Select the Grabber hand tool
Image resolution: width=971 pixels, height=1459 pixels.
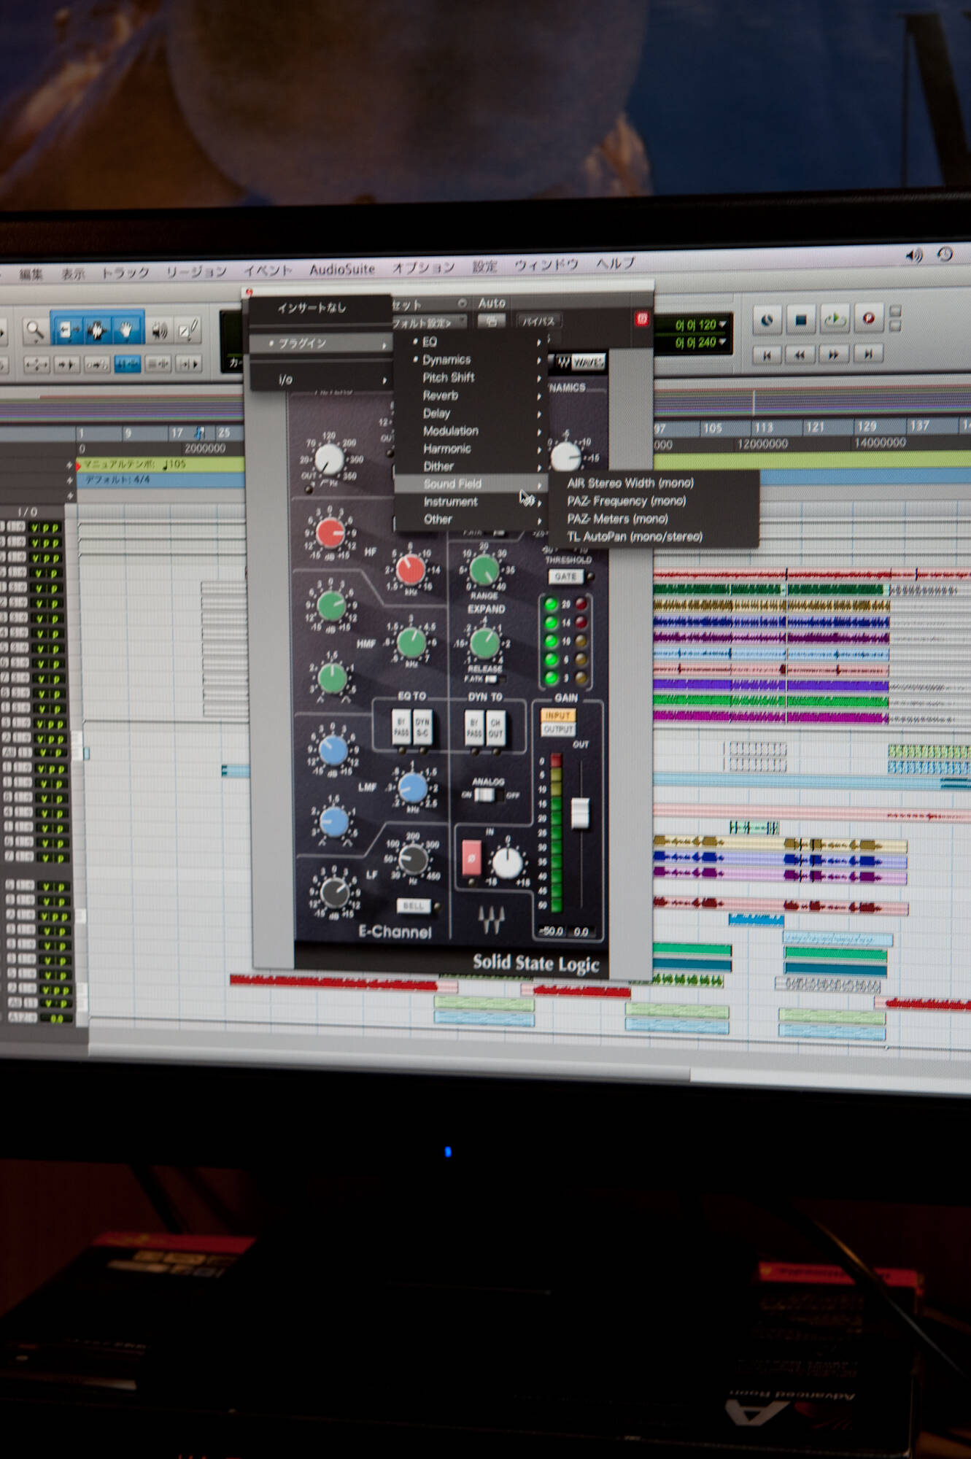[x=126, y=330]
